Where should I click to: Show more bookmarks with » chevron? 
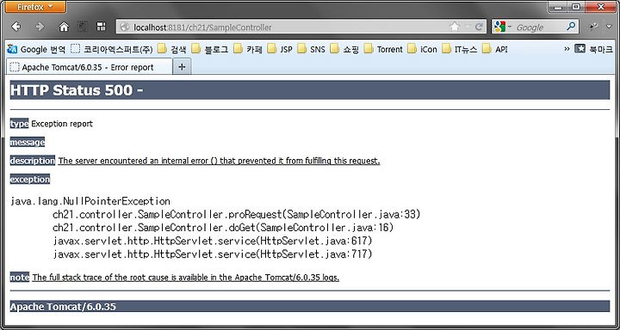567,48
